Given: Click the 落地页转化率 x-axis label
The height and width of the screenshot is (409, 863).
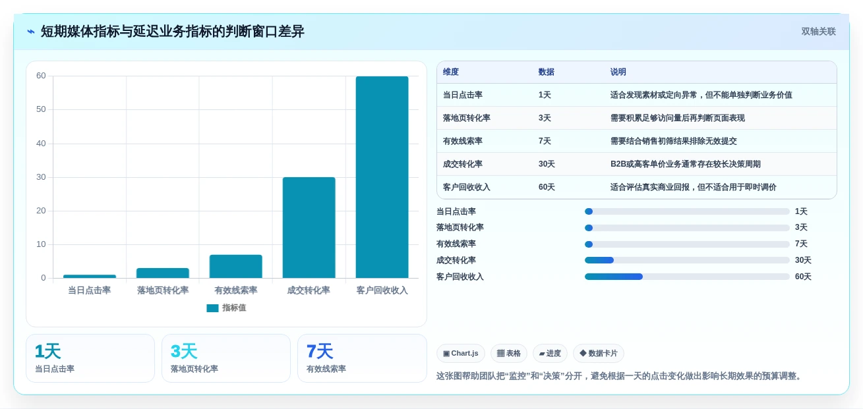Looking at the screenshot, I should 163,290.
